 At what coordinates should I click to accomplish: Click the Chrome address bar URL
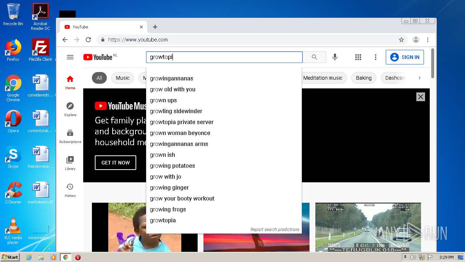[138, 40]
